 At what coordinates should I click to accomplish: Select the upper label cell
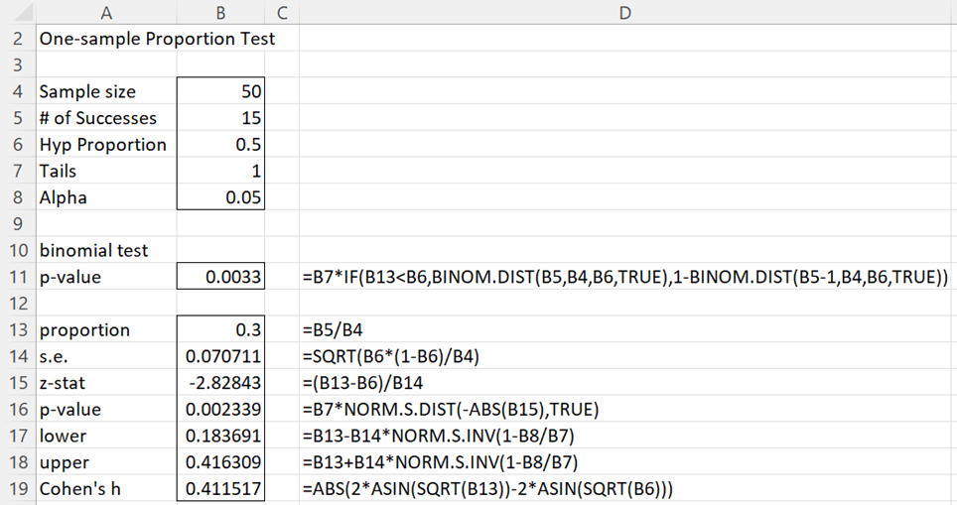(x=106, y=461)
